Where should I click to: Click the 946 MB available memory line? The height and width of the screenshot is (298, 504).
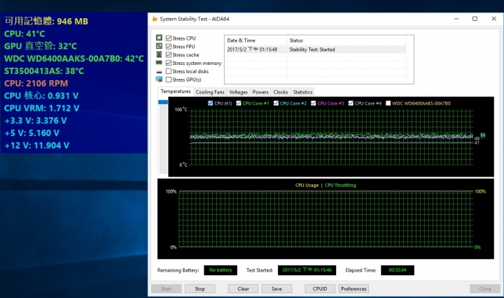[x=46, y=21]
